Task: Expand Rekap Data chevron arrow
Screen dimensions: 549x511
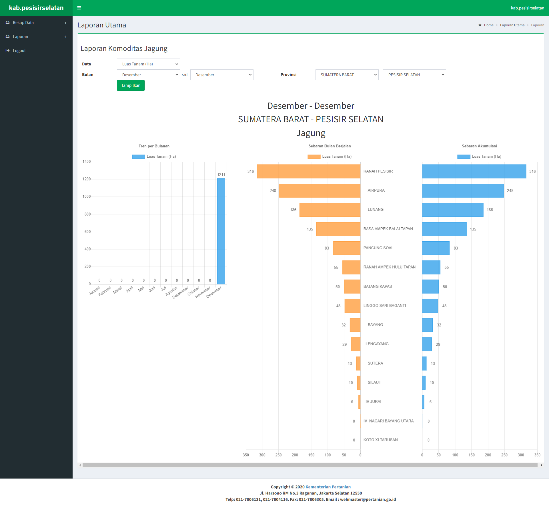Action: tap(65, 23)
